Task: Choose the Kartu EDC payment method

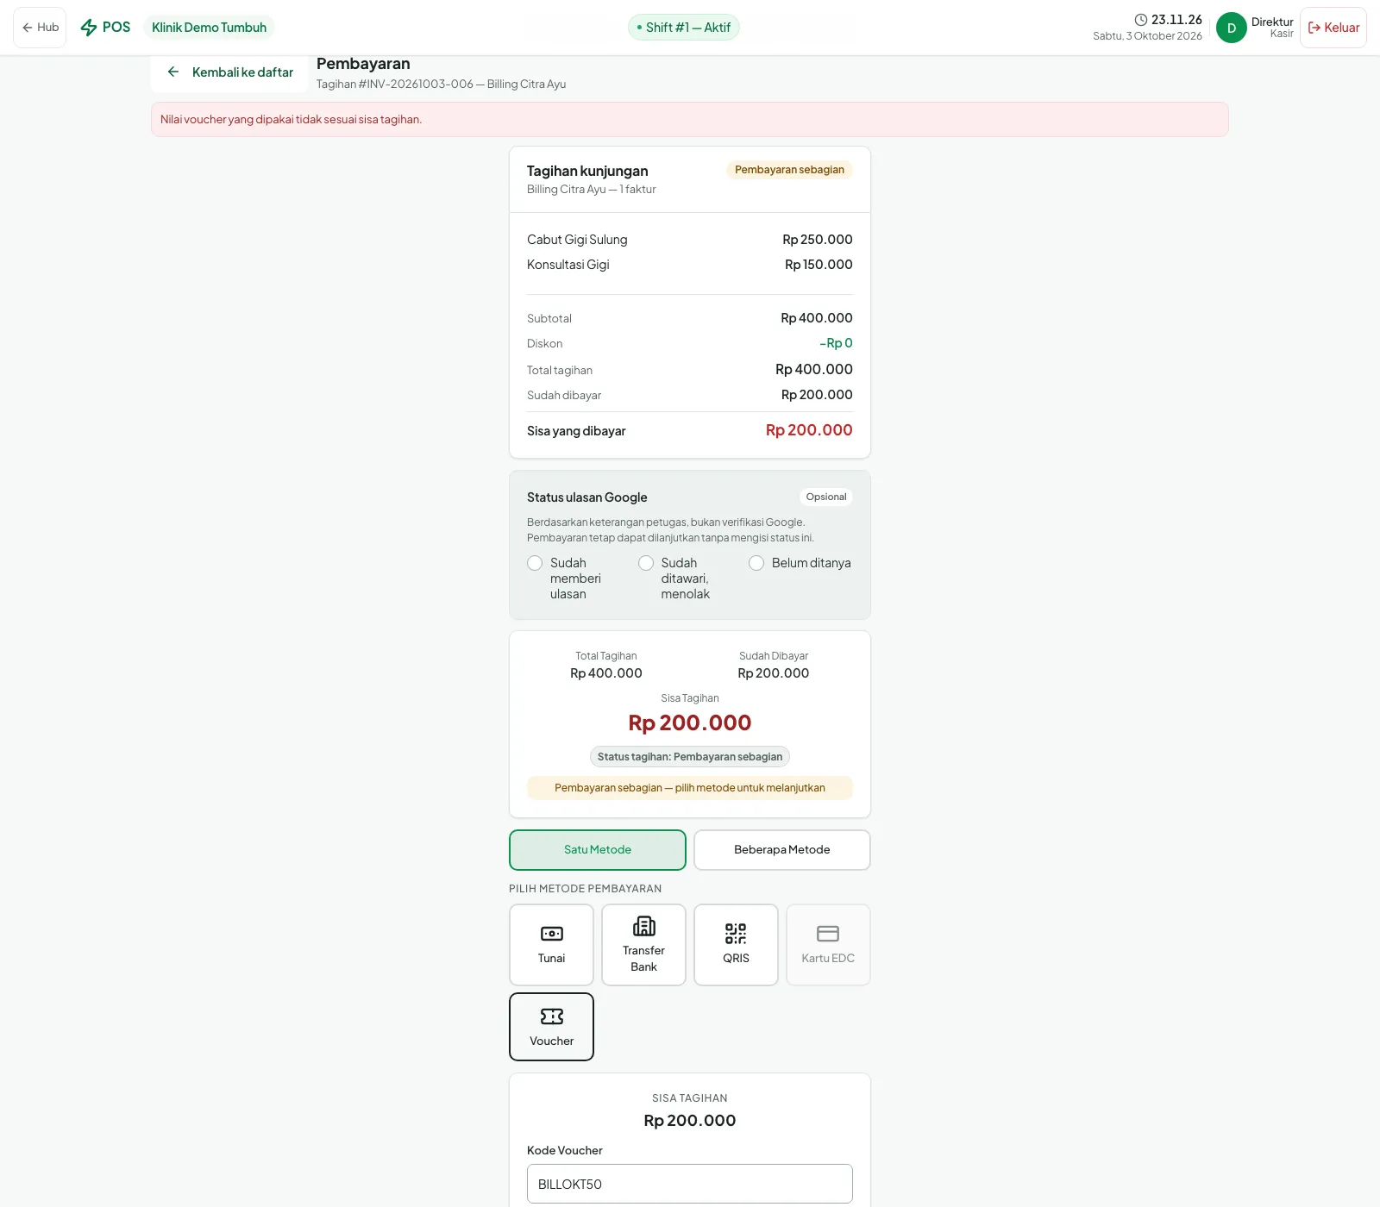Action: click(829, 945)
